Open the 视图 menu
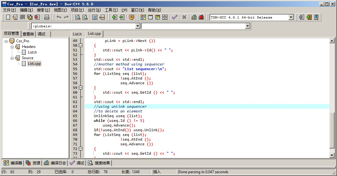 pos(60,10)
